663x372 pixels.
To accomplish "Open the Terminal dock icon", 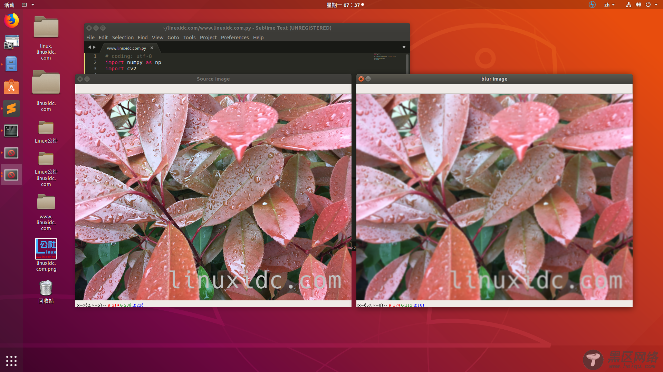I will (x=11, y=131).
